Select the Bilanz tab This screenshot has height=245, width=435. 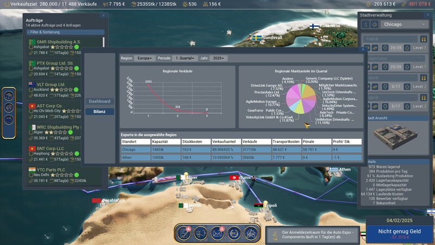100,111
